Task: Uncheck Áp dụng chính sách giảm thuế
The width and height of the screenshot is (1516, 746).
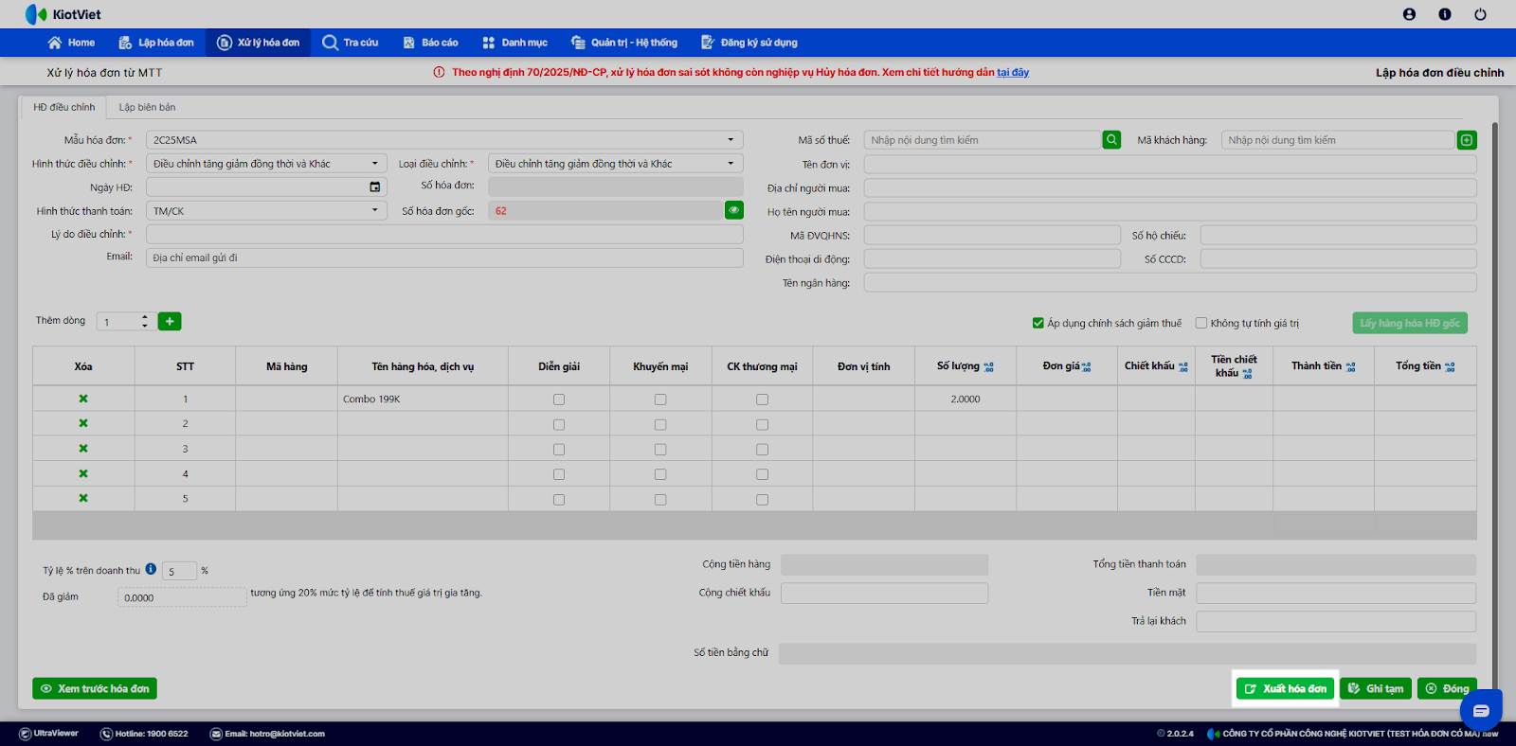Action: tap(1038, 323)
